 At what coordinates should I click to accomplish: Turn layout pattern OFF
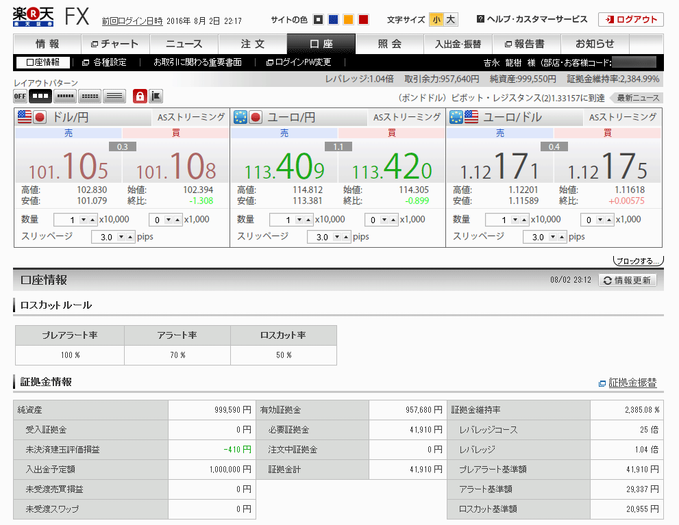tap(20, 96)
